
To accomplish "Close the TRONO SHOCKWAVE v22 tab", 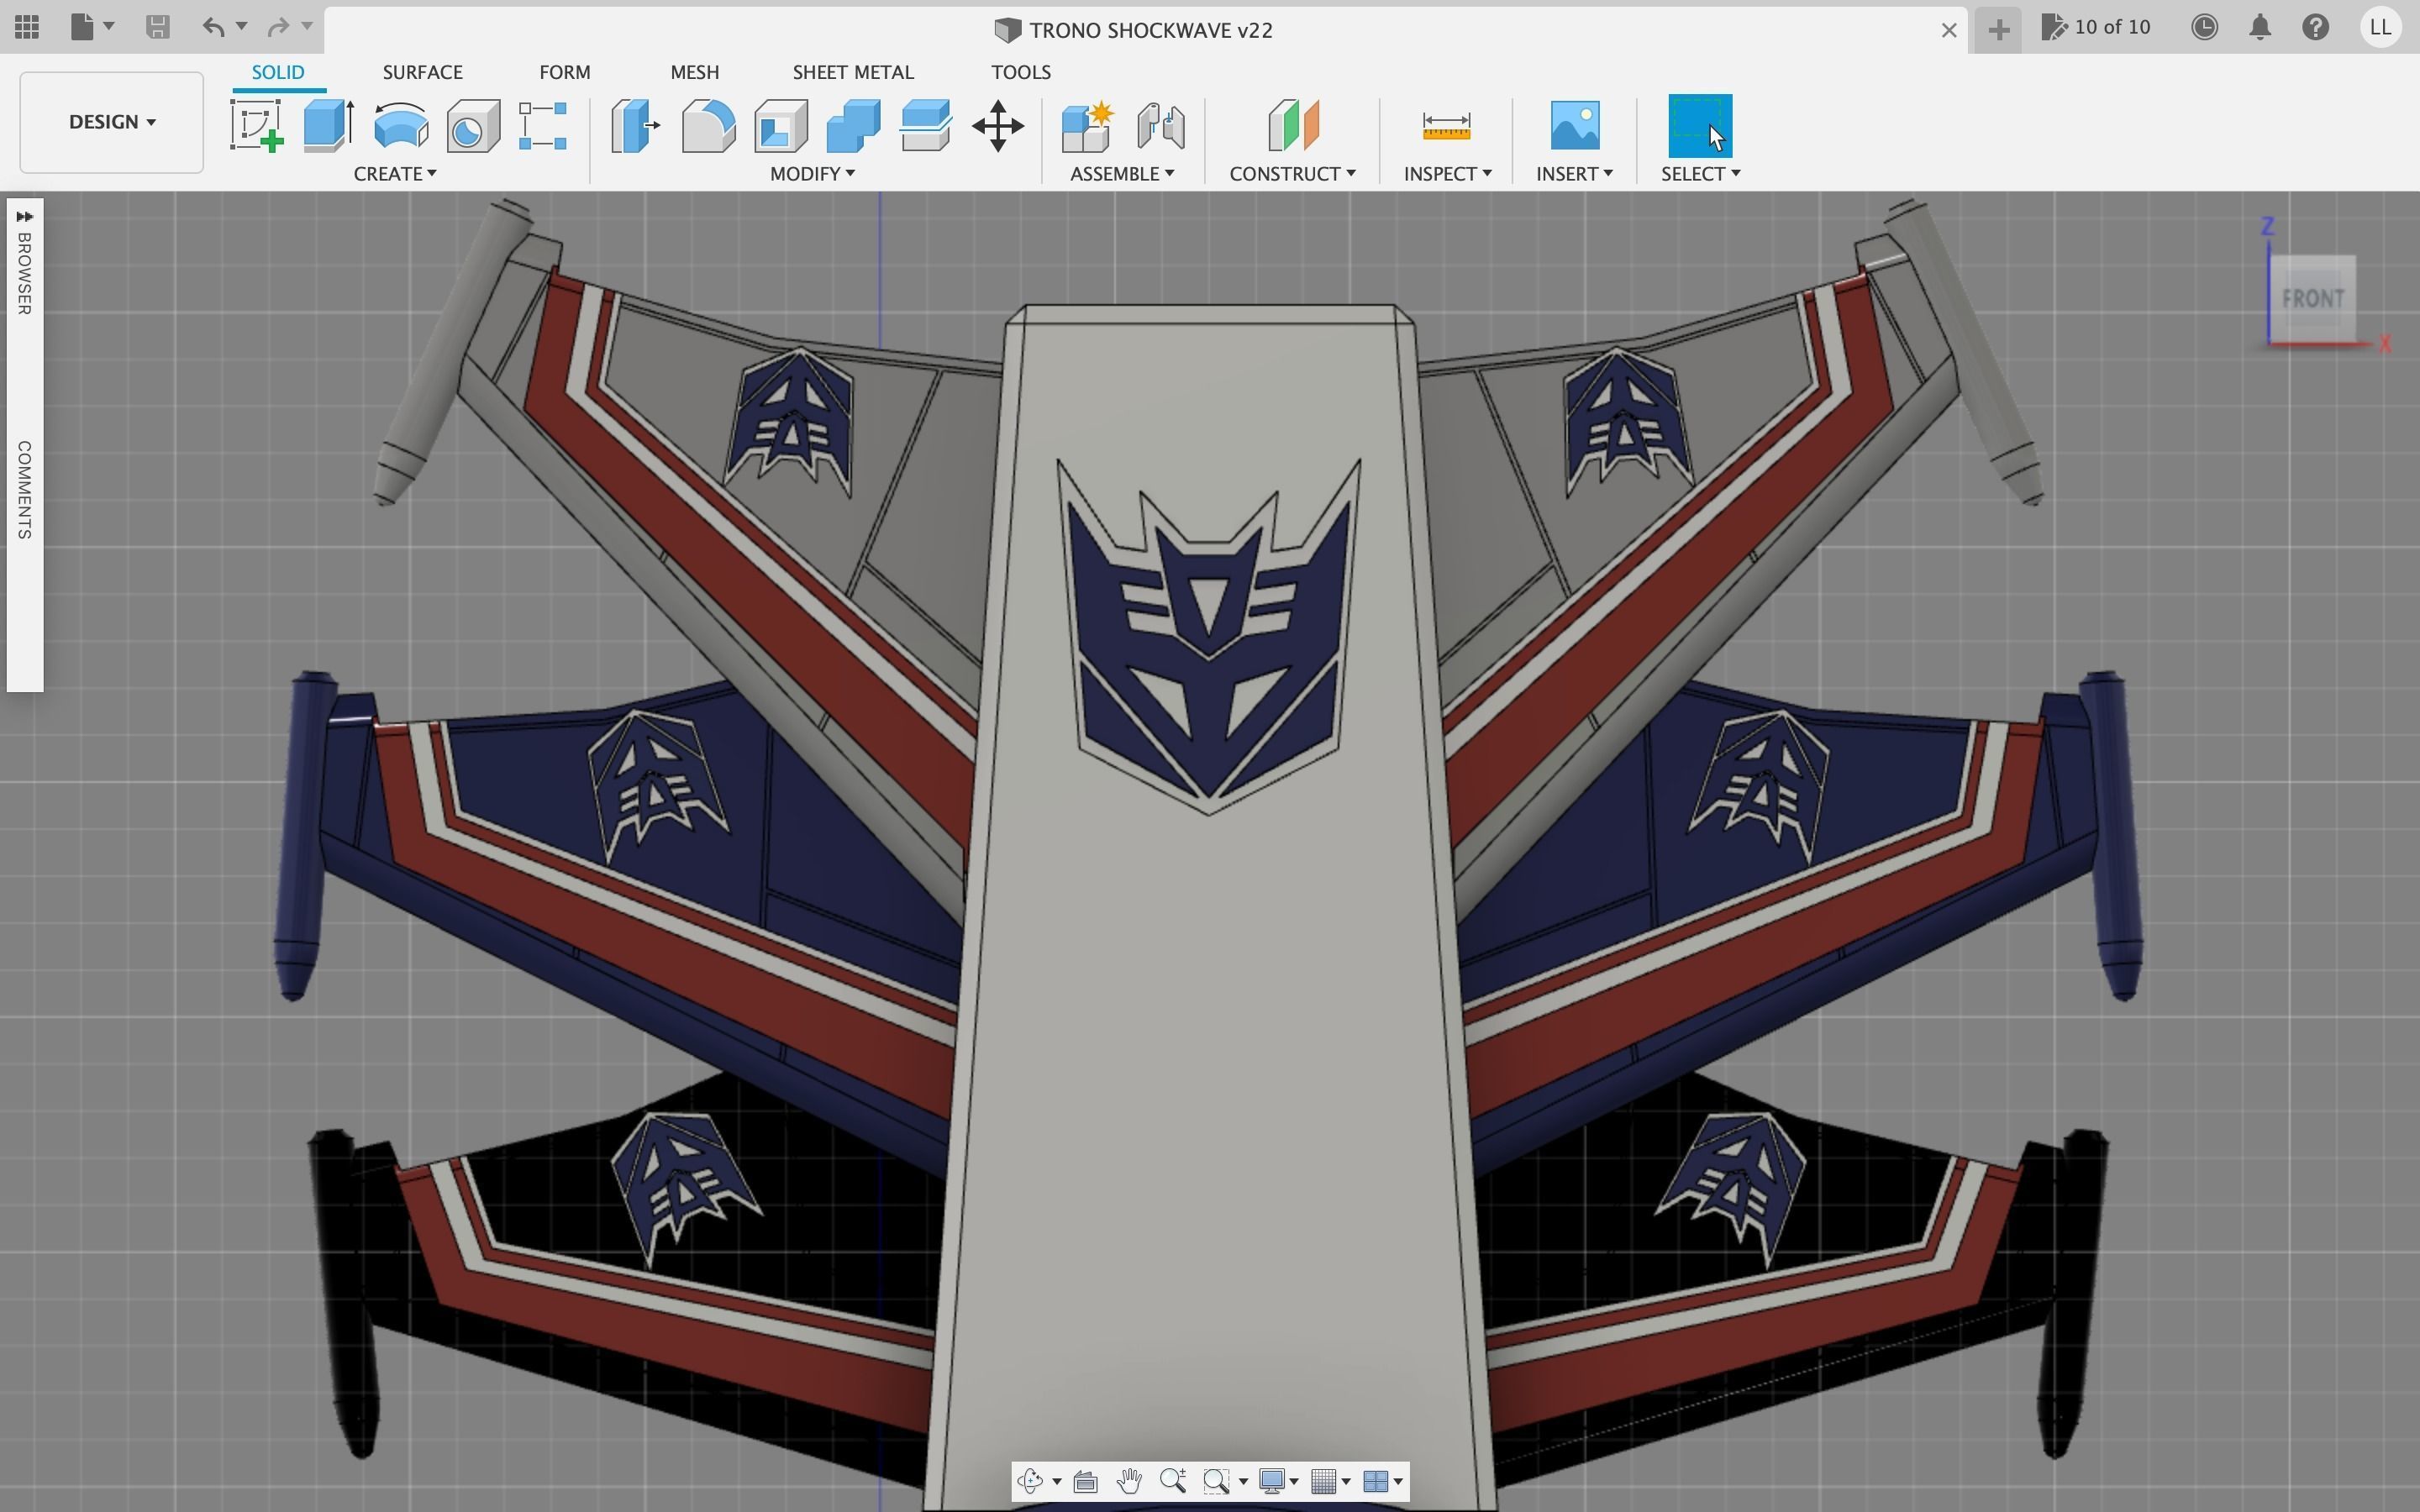I will pyautogui.click(x=1948, y=30).
